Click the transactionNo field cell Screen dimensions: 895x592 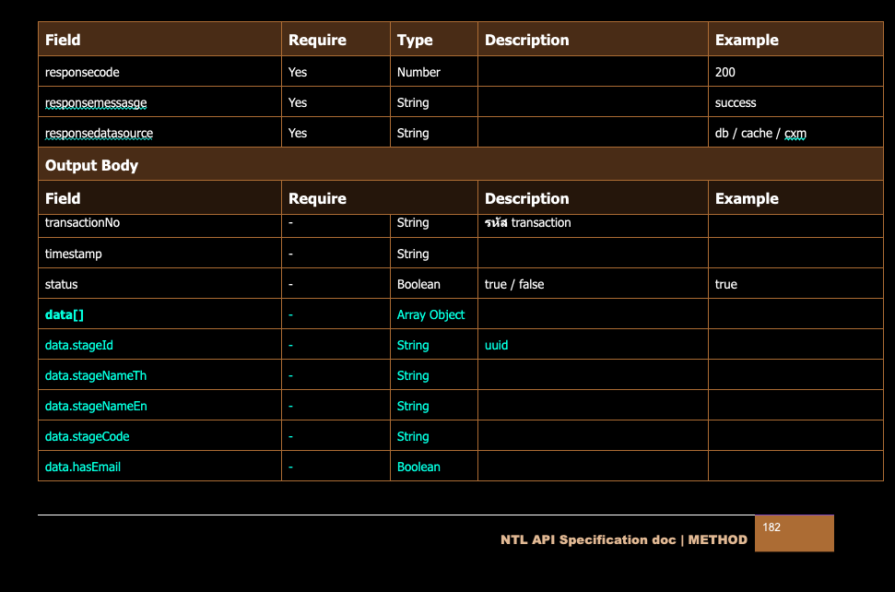pos(82,223)
